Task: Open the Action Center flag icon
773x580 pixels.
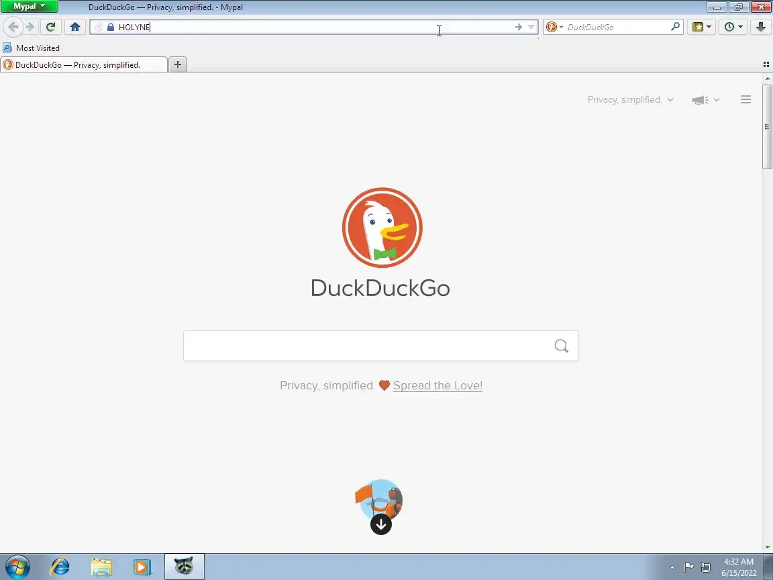Action: [688, 567]
